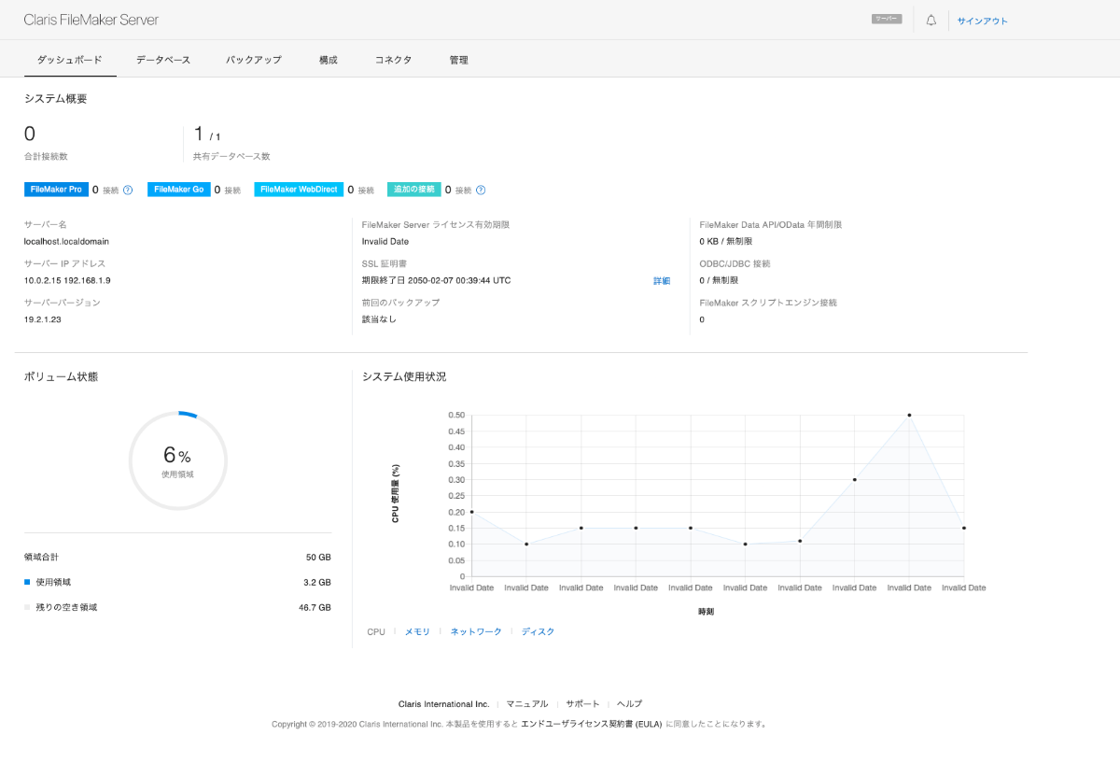Screen dimensions: 1120x778
Task: Click the 0 KB / 無制限 Data API value
Action: [725, 241]
